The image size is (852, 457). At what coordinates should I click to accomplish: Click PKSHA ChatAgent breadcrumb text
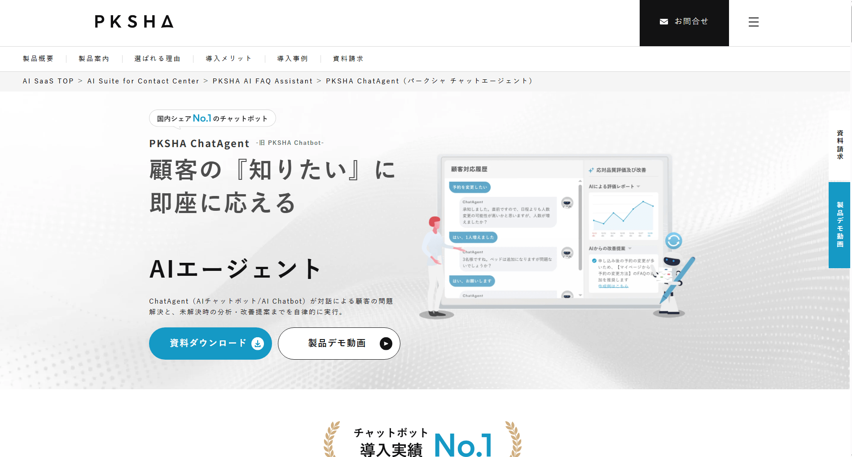[429, 81]
